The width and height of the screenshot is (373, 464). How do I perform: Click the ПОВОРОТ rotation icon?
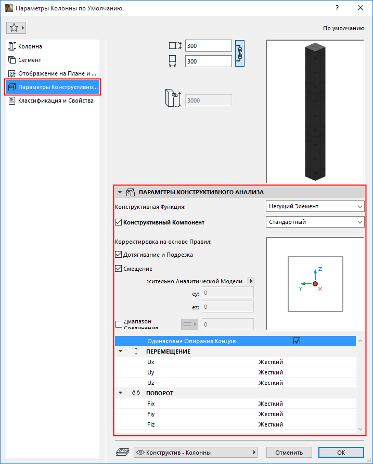[x=136, y=393]
